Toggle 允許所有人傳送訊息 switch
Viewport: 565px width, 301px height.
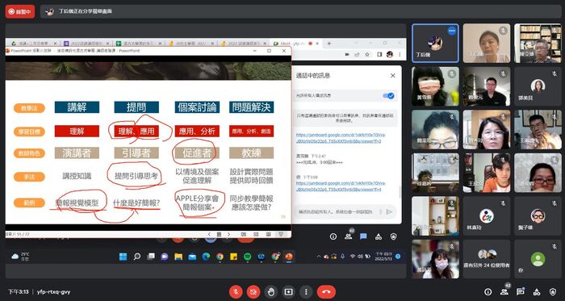388,96
